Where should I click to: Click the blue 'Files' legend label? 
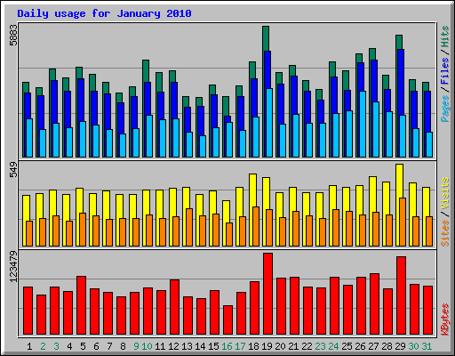coord(445,71)
